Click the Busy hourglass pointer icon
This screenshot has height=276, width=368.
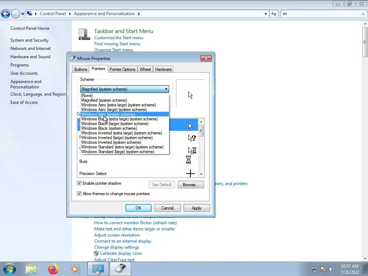click(x=188, y=160)
